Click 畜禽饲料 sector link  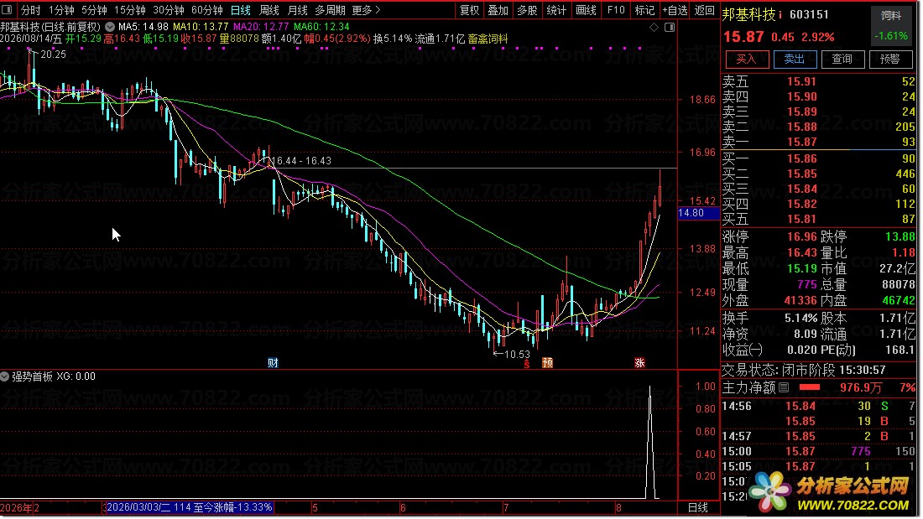[x=488, y=39]
